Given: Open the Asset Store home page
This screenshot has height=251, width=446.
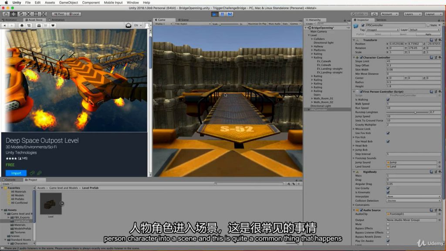Looking at the screenshot, I should tap(22, 26).
